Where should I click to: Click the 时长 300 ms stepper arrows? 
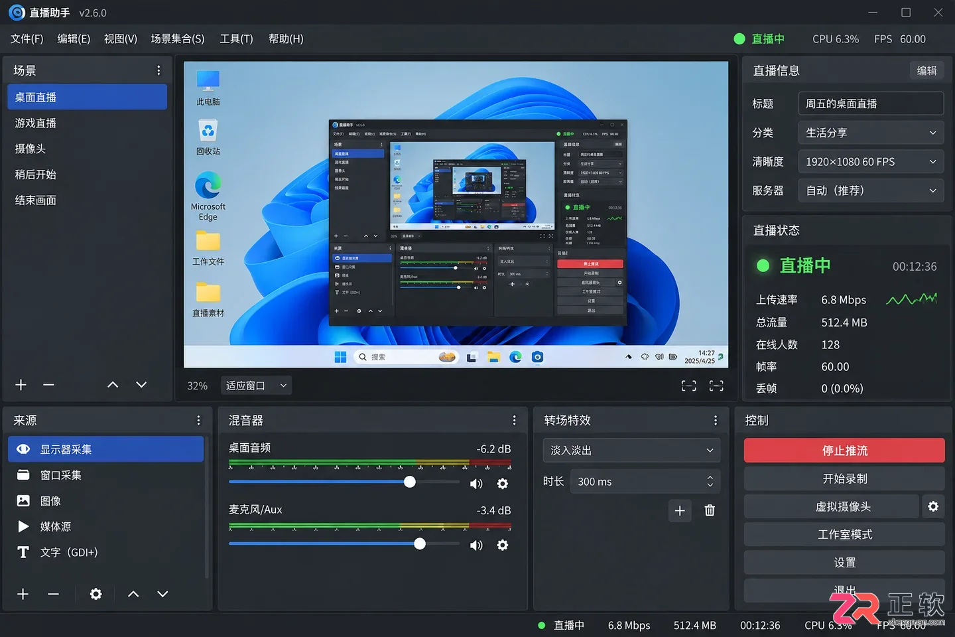pyautogui.click(x=710, y=482)
